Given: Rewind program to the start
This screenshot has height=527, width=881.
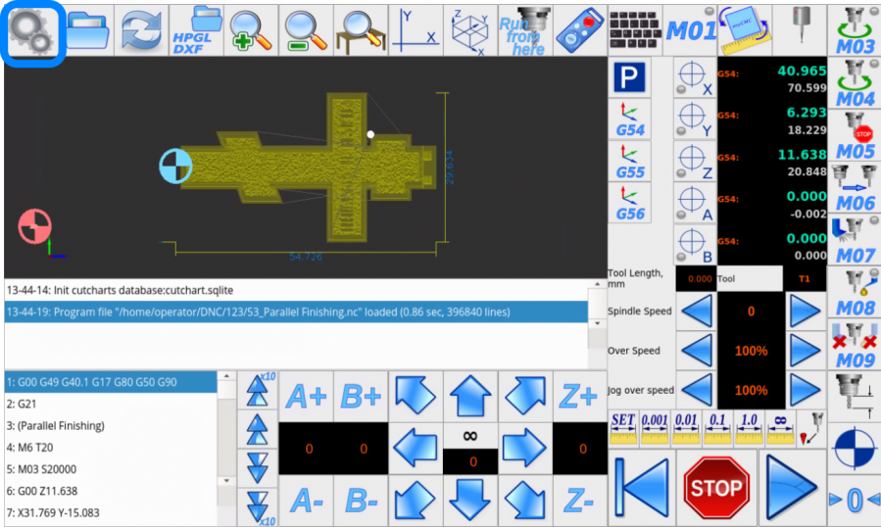Looking at the screenshot, I should (x=642, y=487).
